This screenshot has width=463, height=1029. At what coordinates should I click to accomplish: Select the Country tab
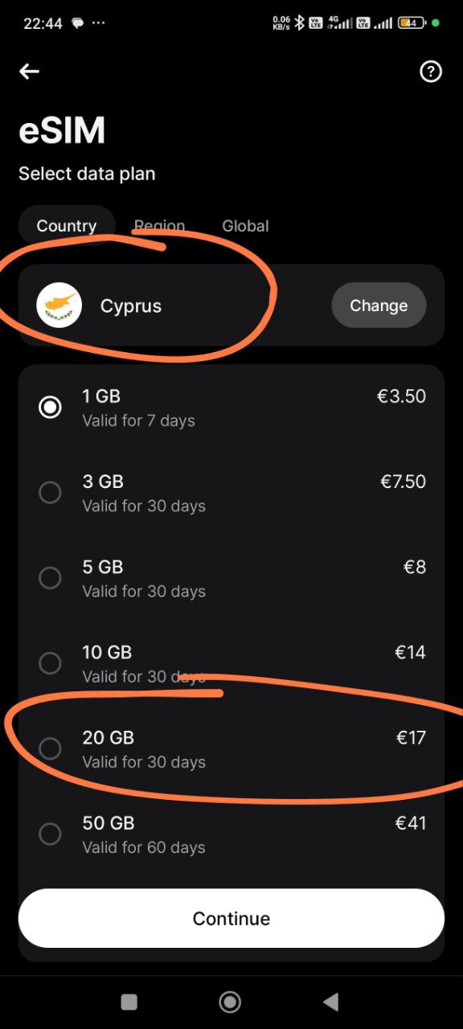67,226
